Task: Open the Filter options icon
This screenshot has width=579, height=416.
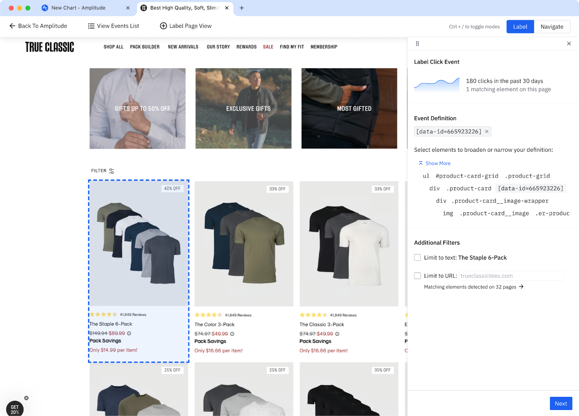Action: (111, 171)
